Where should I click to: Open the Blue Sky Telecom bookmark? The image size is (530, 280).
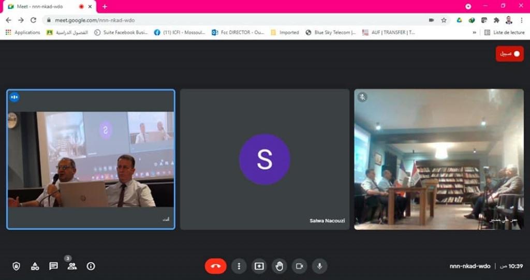[x=330, y=32]
